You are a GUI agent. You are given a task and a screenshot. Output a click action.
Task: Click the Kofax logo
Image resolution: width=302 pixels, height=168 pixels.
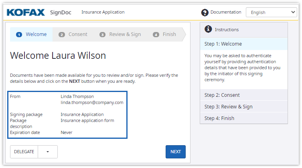coord(26,12)
